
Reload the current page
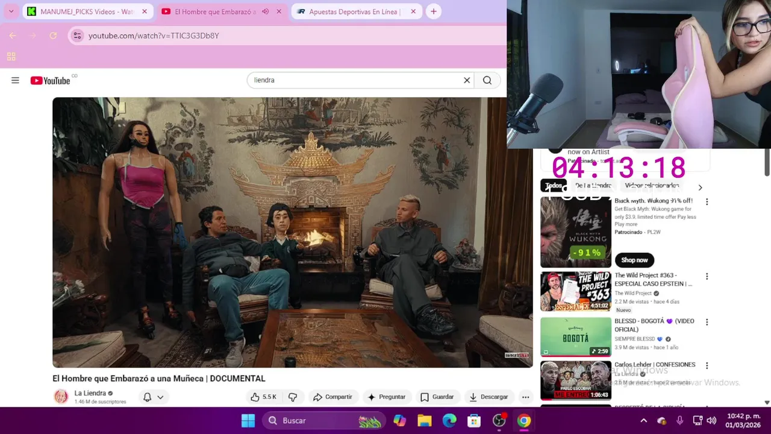53,36
